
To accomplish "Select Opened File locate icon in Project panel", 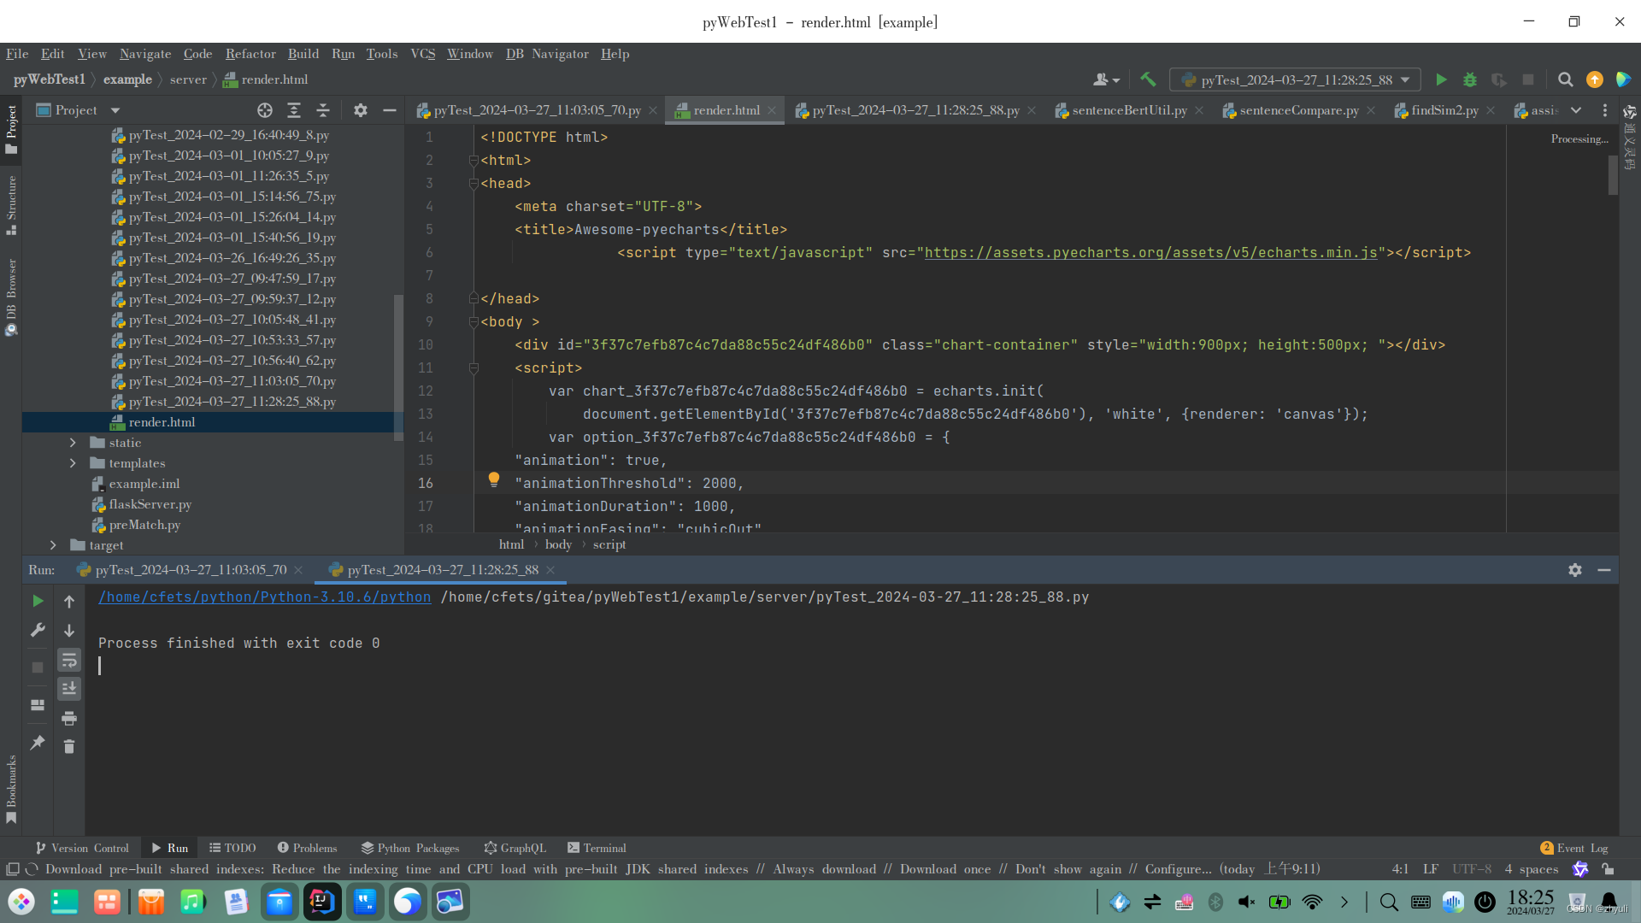I will click(x=265, y=110).
